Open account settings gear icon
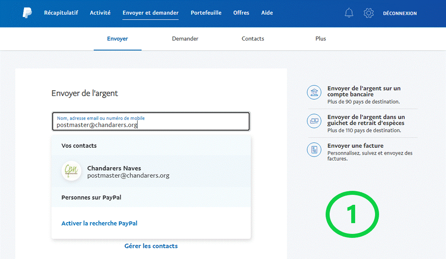The image size is (446, 259). coord(369,13)
